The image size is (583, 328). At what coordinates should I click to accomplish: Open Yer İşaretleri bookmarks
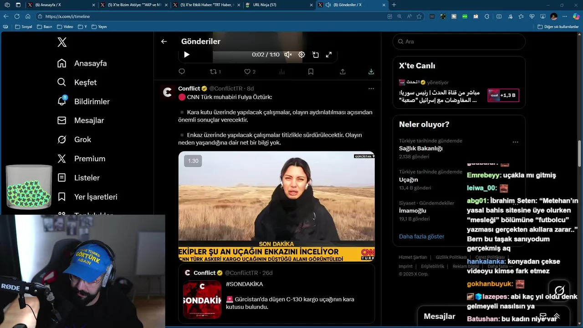click(x=87, y=197)
